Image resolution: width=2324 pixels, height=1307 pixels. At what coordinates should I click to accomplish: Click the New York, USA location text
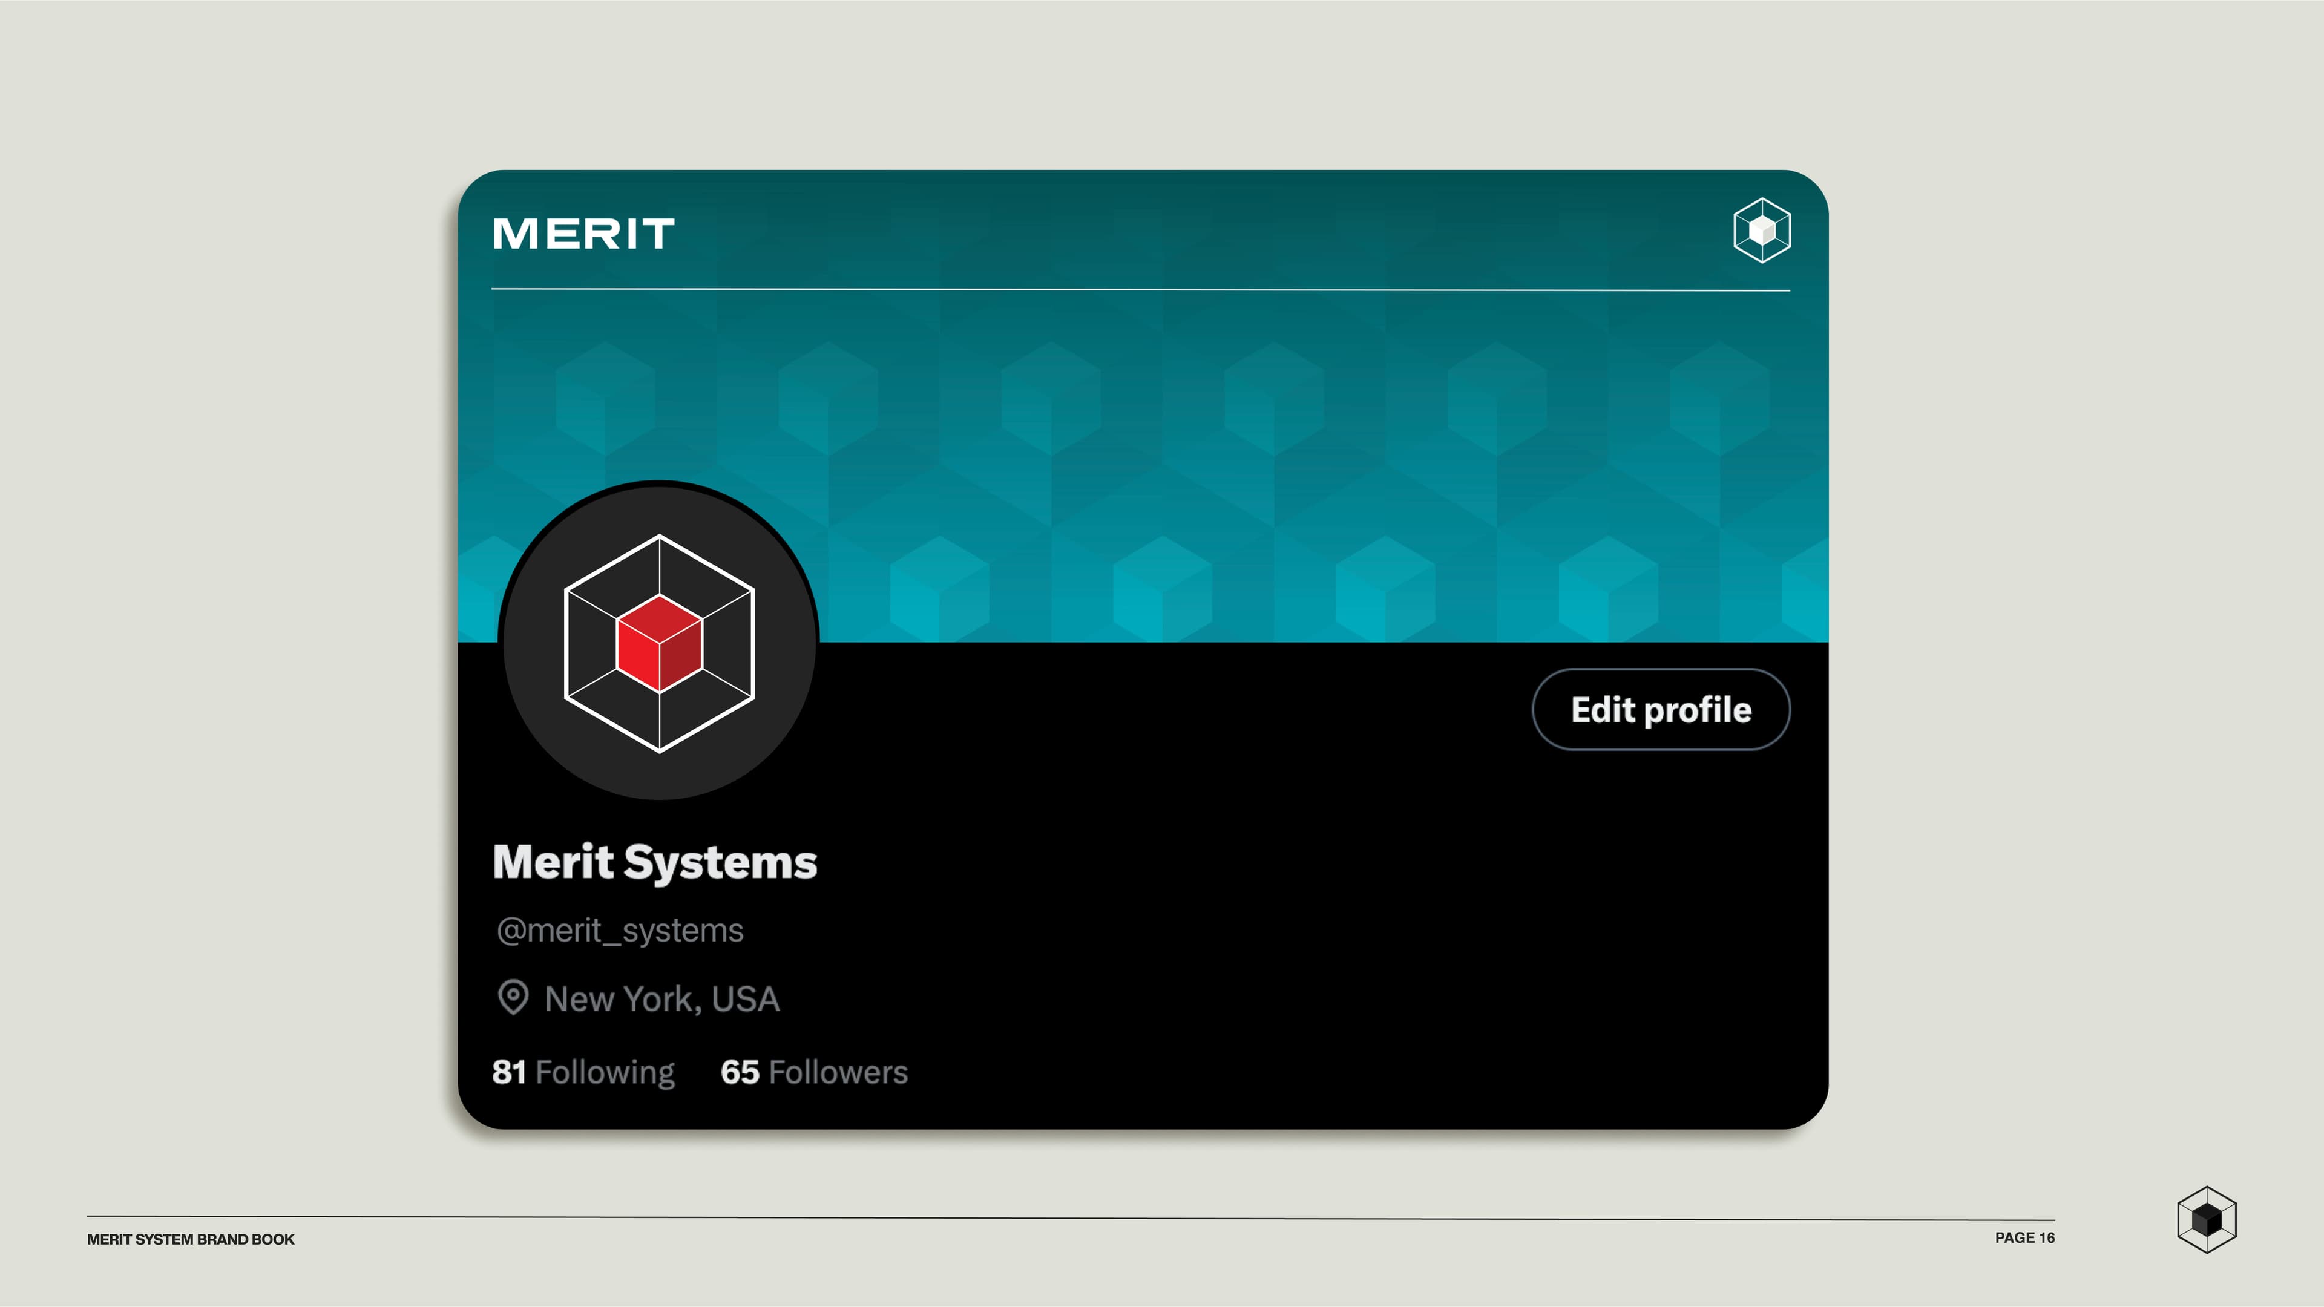tap(661, 998)
